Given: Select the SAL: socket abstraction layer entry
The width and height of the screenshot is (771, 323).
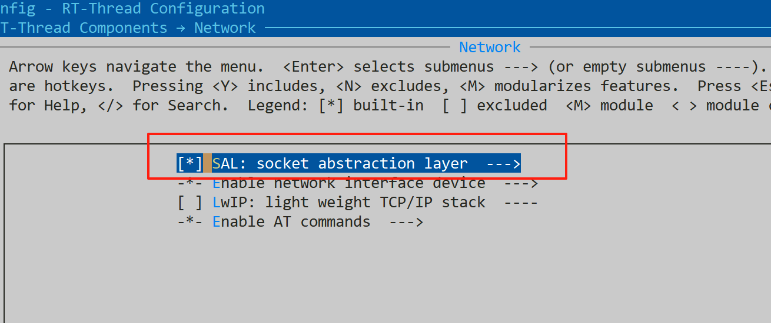Looking at the screenshot, I should [340, 163].
